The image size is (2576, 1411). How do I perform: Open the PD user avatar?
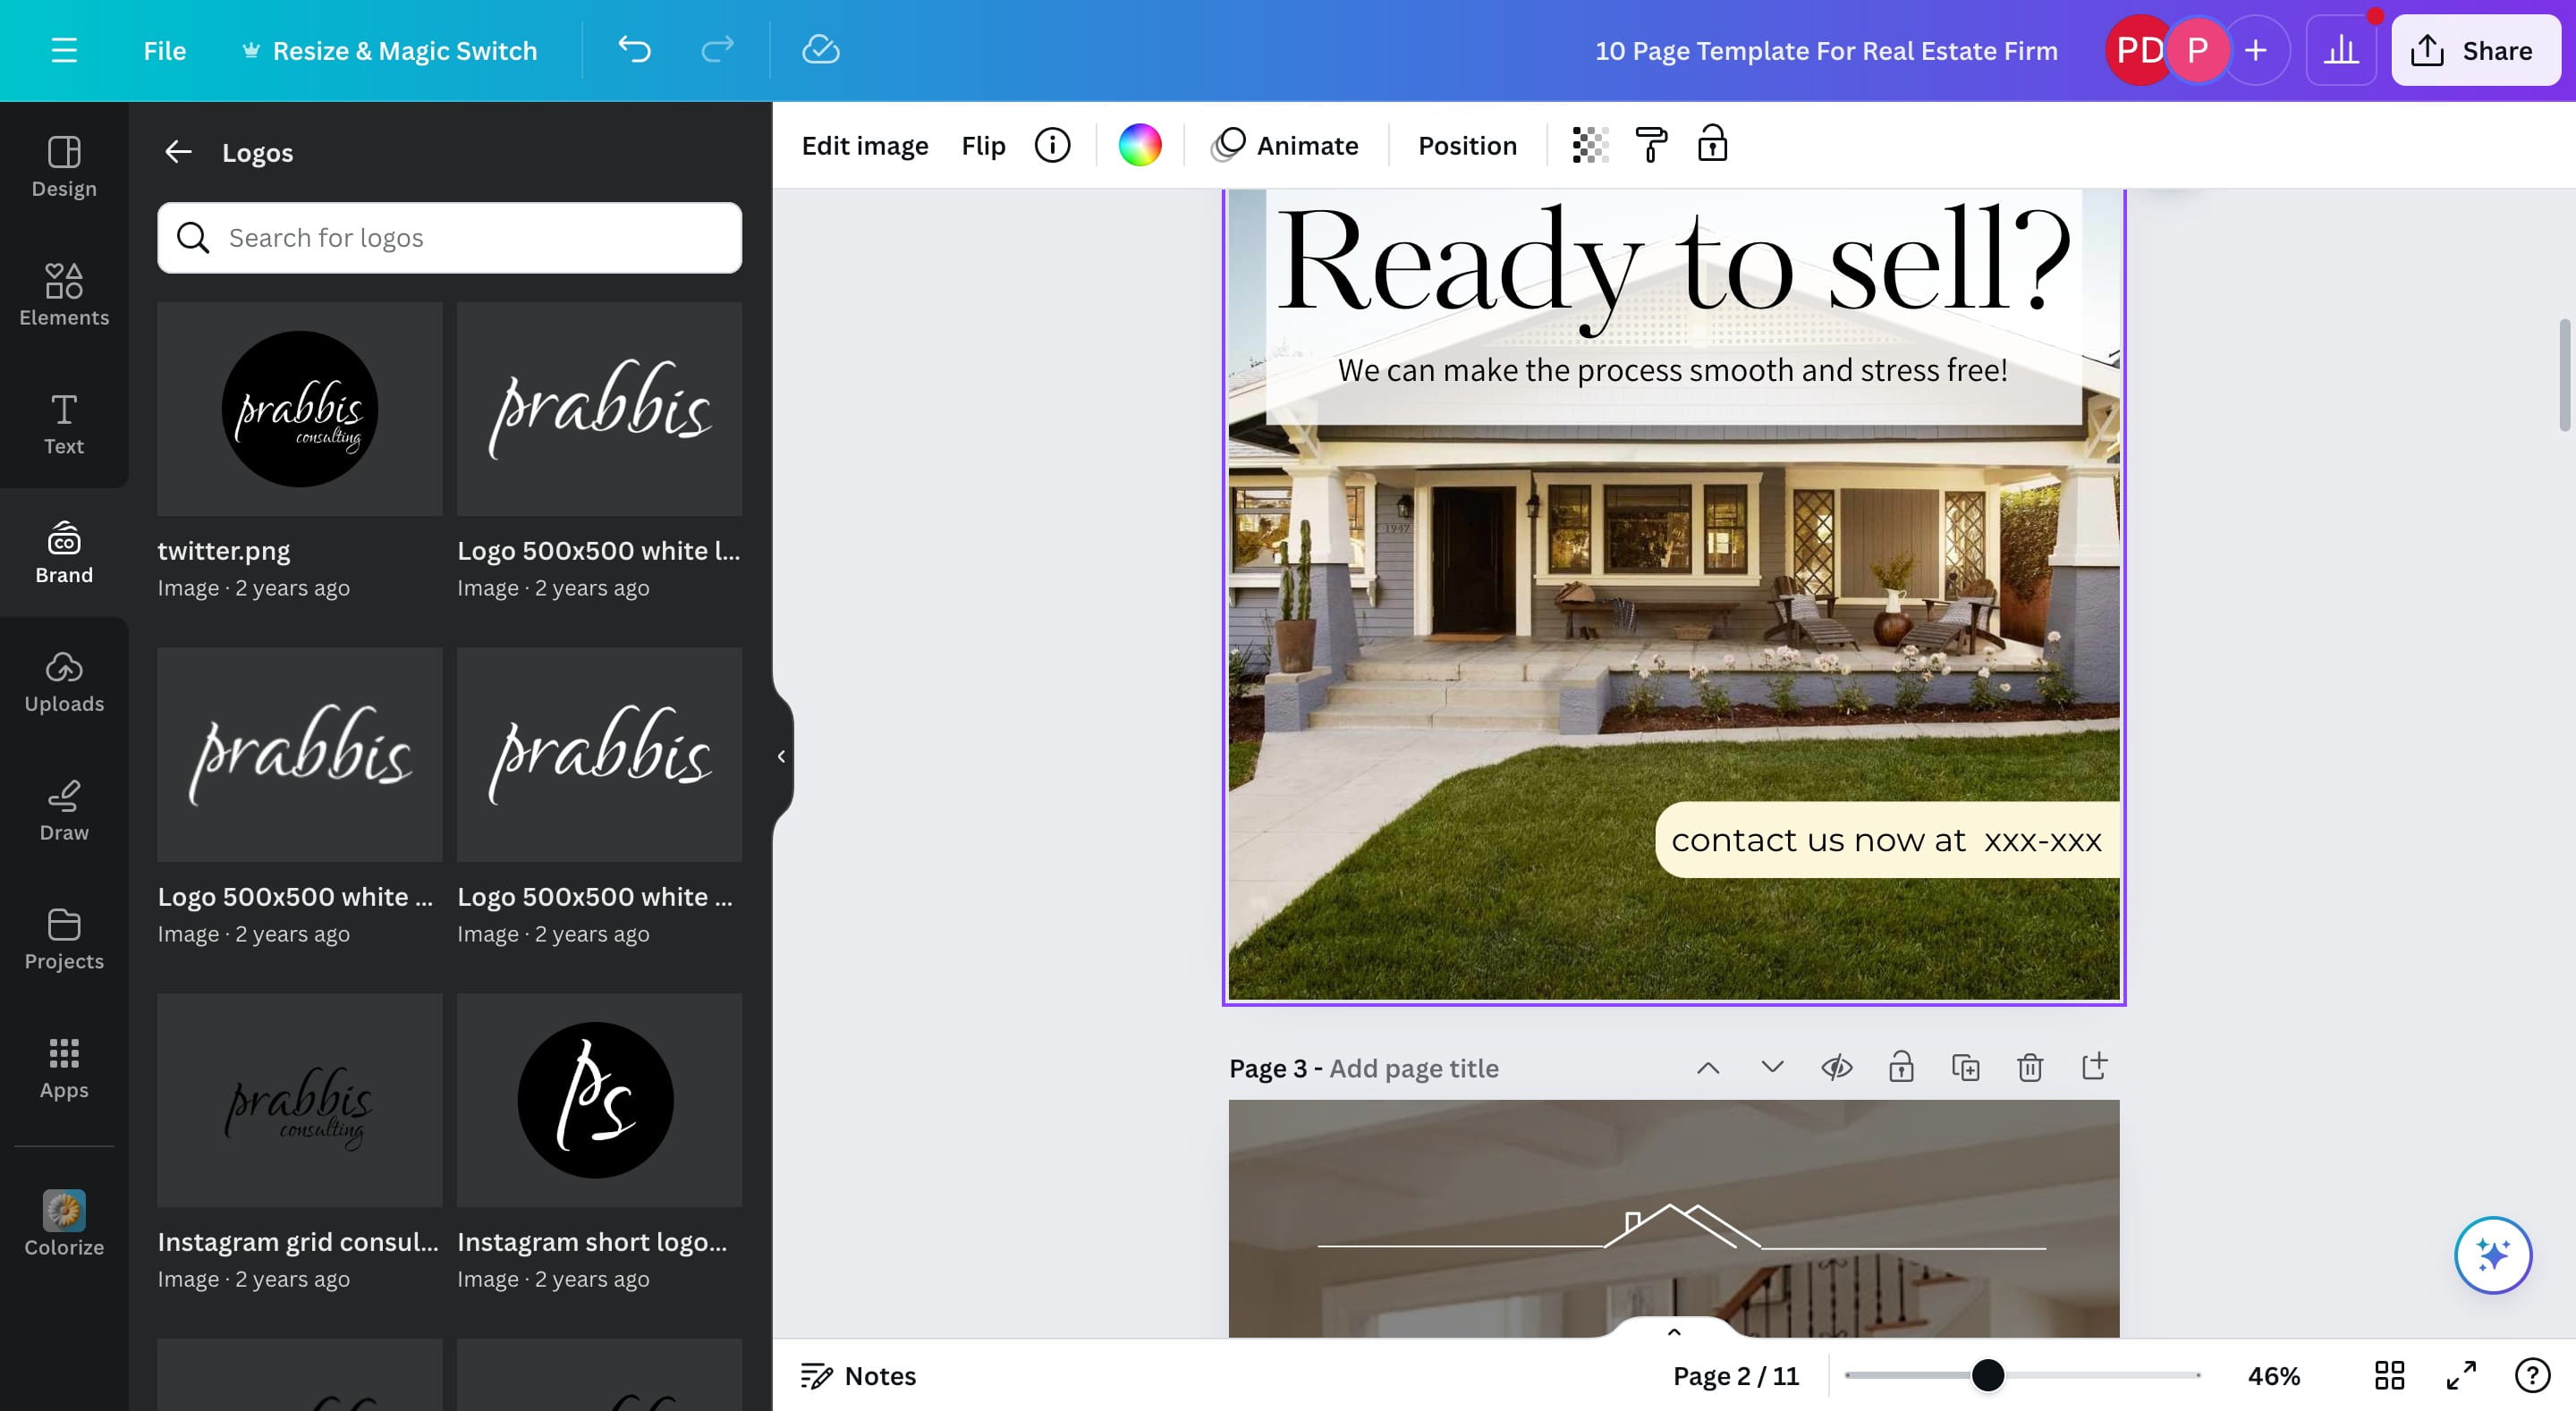2137,50
